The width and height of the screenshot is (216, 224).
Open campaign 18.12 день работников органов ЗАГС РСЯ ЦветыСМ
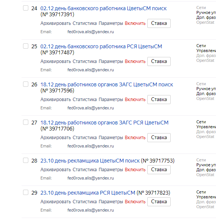click(x=105, y=123)
